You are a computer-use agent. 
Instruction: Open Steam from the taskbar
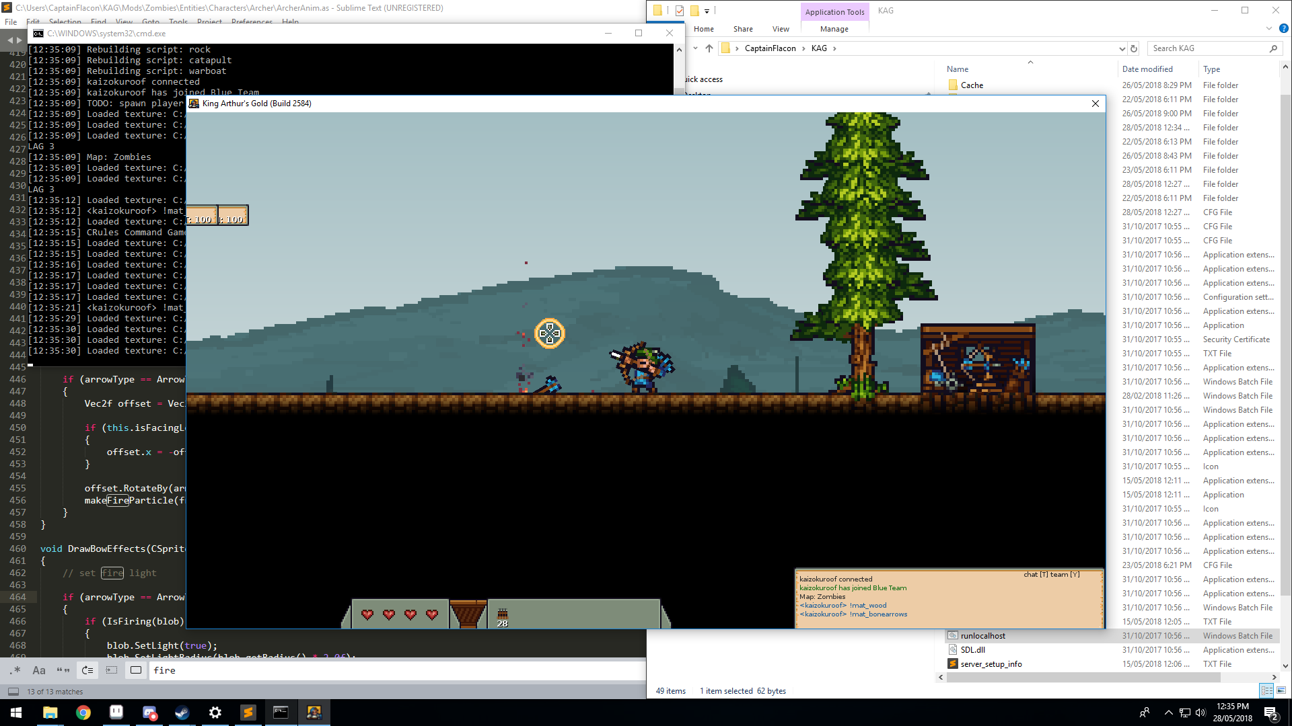[182, 713]
